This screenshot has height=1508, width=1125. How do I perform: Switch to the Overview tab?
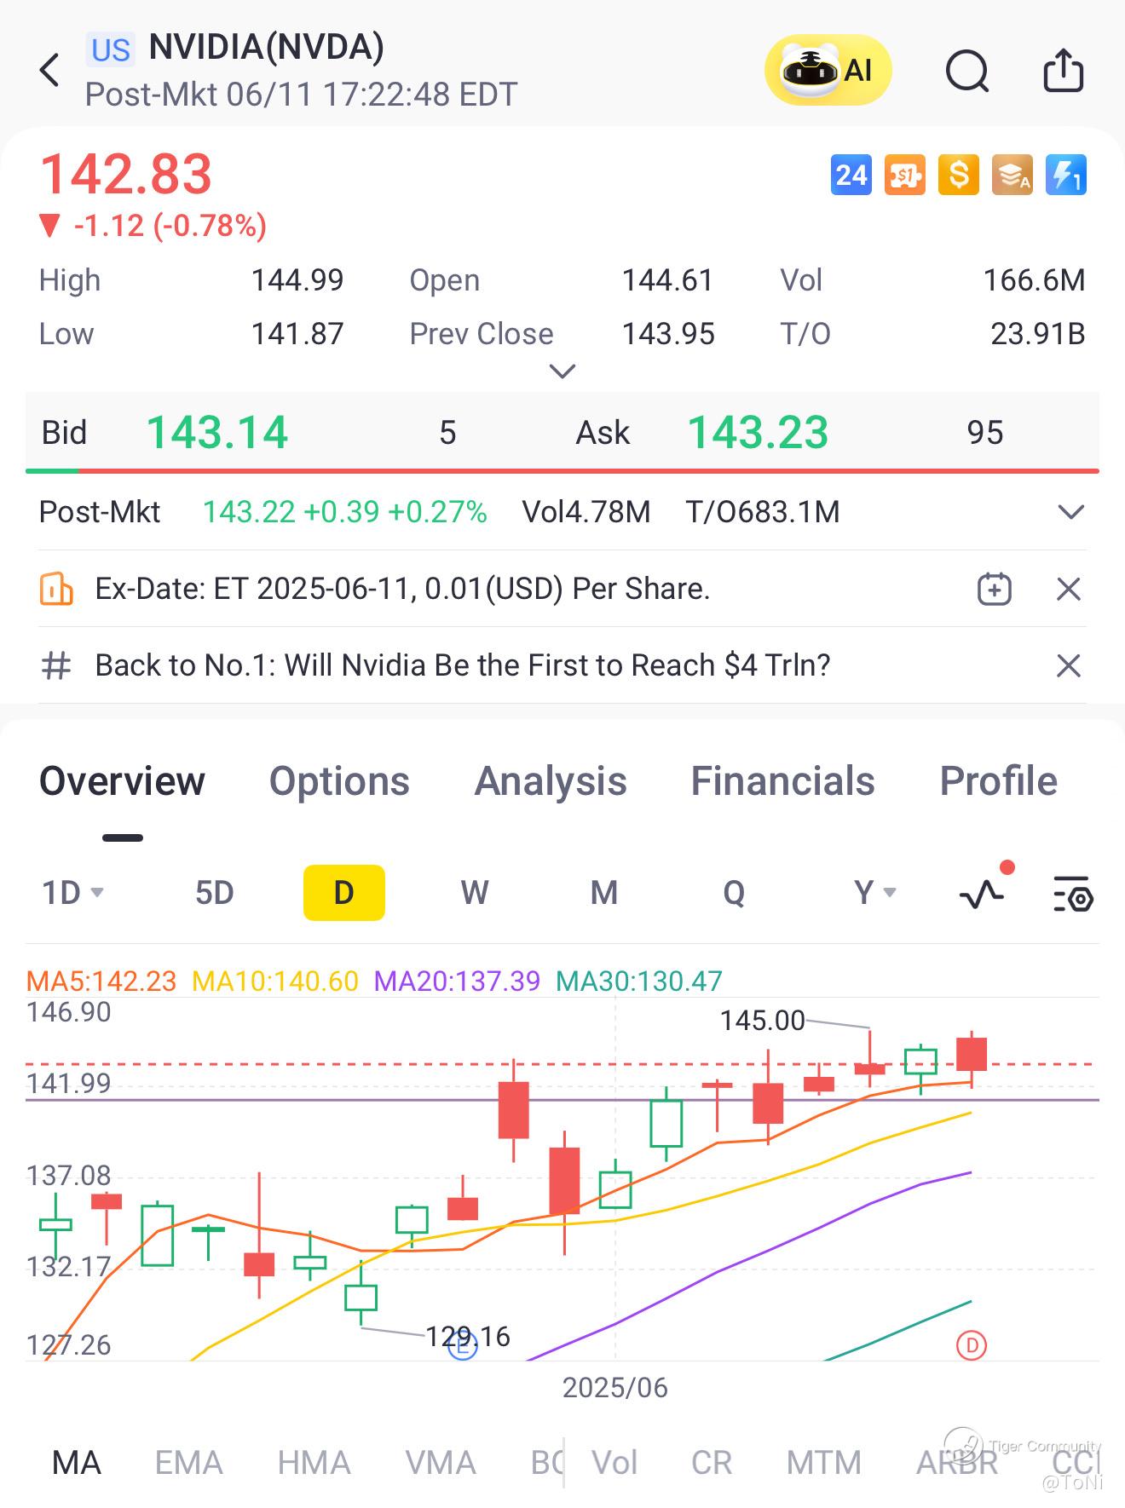click(x=122, y=781)
